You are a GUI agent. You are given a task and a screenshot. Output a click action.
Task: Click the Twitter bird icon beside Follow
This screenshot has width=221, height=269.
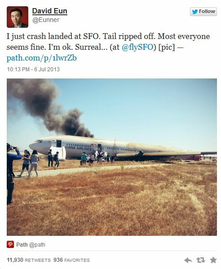click(x=195, y=12)
